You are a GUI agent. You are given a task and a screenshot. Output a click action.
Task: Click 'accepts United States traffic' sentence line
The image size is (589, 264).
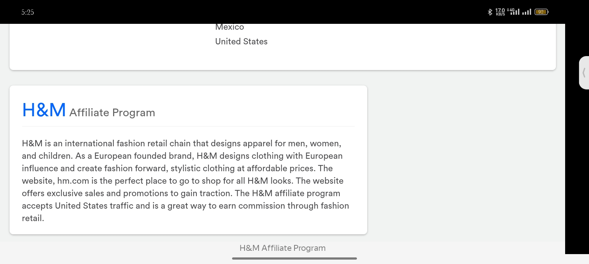click(x=185, y=206)
